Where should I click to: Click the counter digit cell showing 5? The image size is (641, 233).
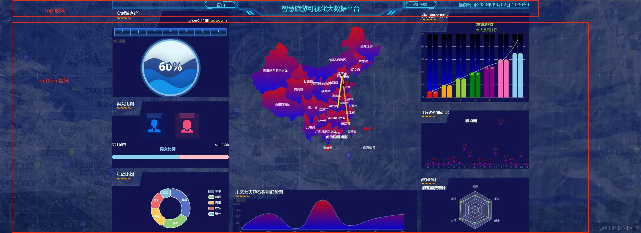[x=154, y=32]
